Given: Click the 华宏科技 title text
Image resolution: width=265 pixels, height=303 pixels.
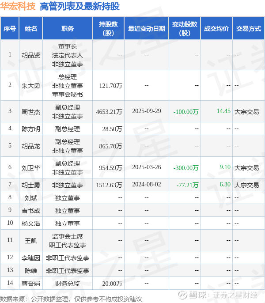Looking at the screenshot, I should pyautogui.click(x=18, y=6).
